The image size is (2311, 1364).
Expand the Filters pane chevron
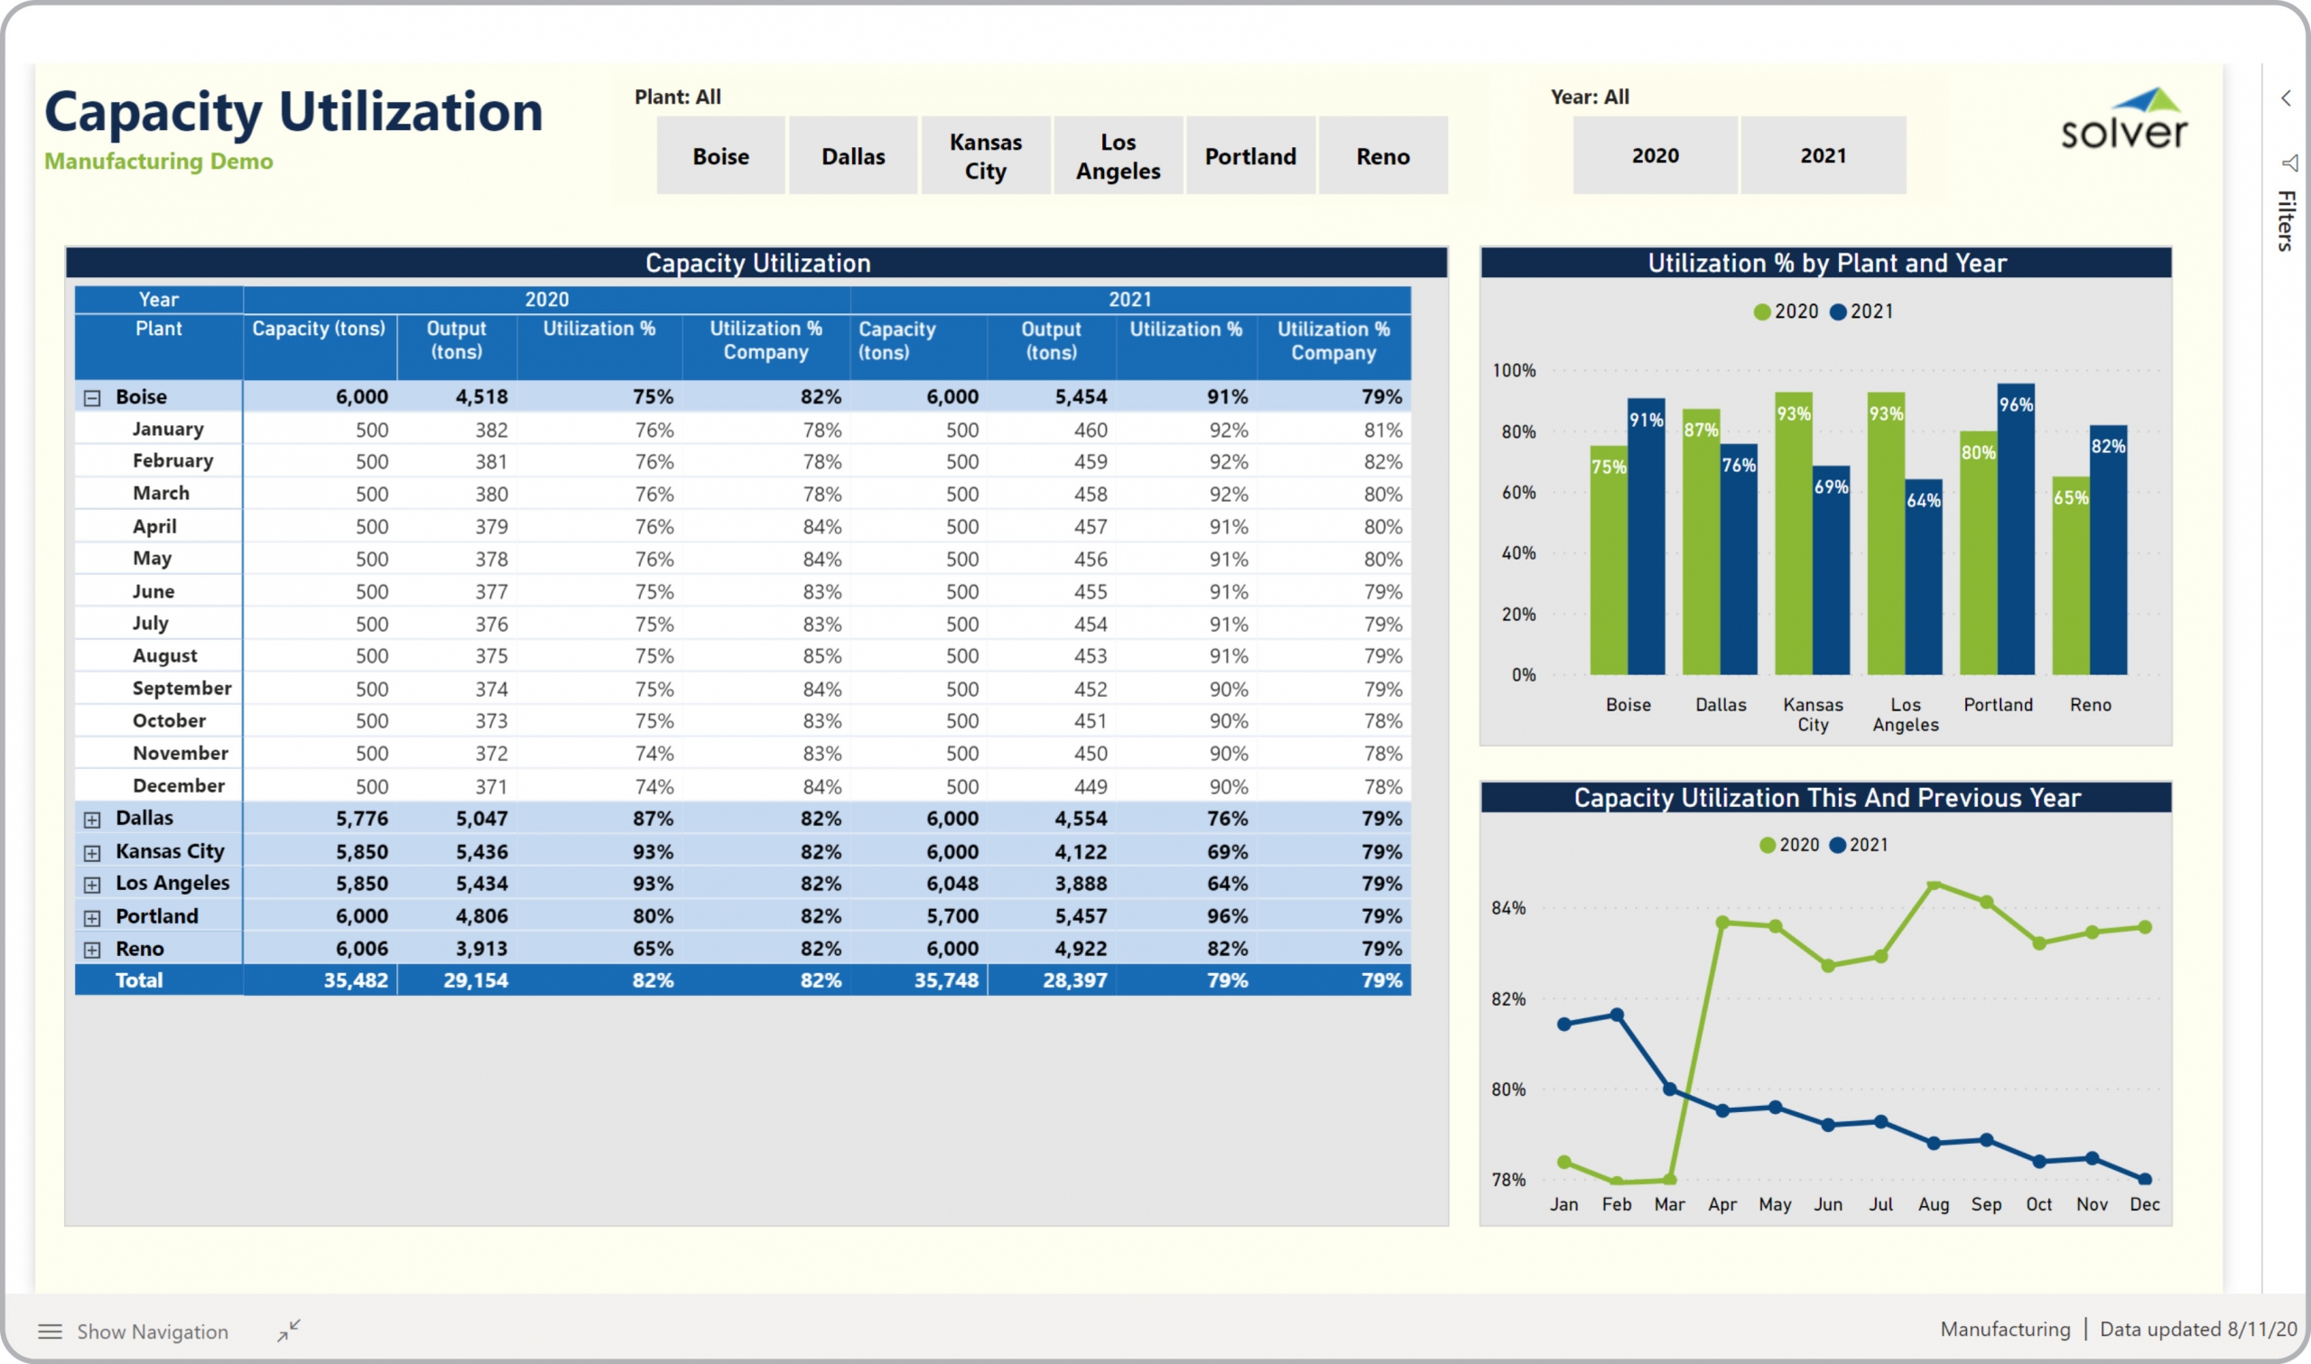pyautogui.click(x=2287, y=98)
